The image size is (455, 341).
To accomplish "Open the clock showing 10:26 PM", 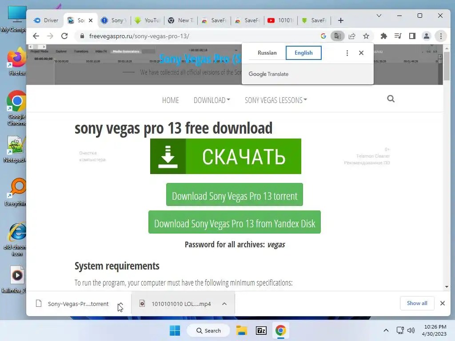I will tap(435, 330).
